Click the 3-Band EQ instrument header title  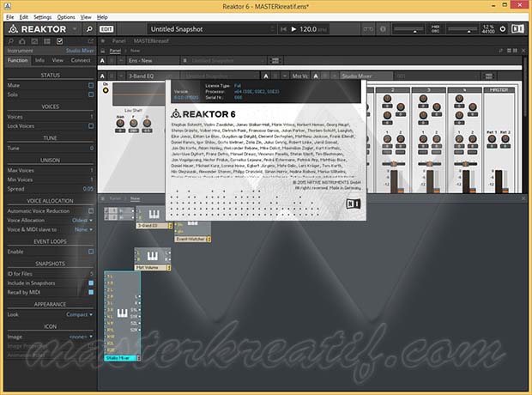[x=141, y=76]
